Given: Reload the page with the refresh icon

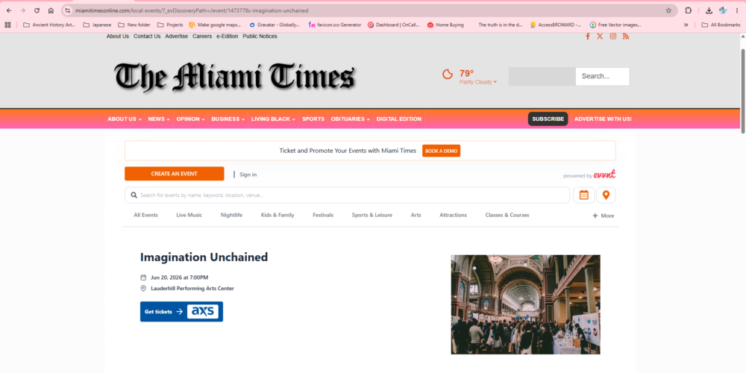Looking at the screenshot, I should 37,10.
